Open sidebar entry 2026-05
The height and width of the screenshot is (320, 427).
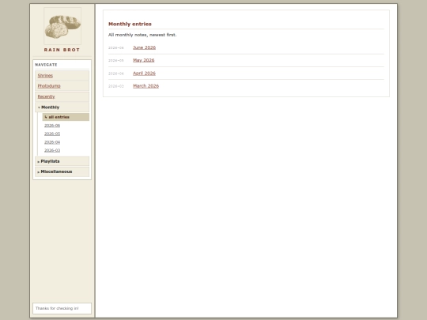pyautogui.click(x=52, y=134)
